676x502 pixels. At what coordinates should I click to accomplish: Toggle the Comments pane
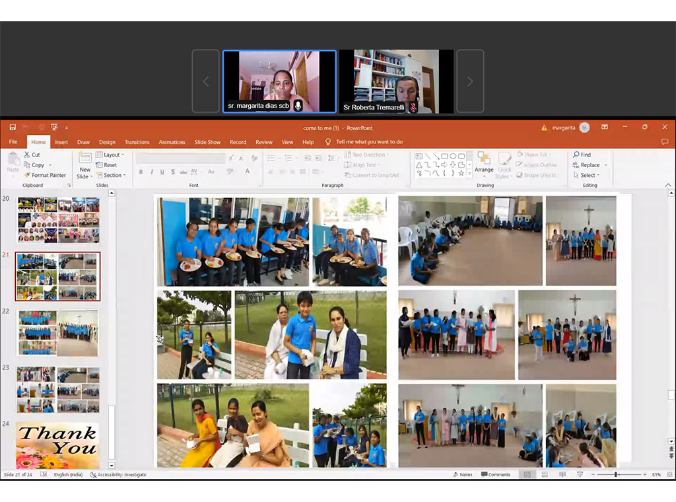(x=496, y=474)
